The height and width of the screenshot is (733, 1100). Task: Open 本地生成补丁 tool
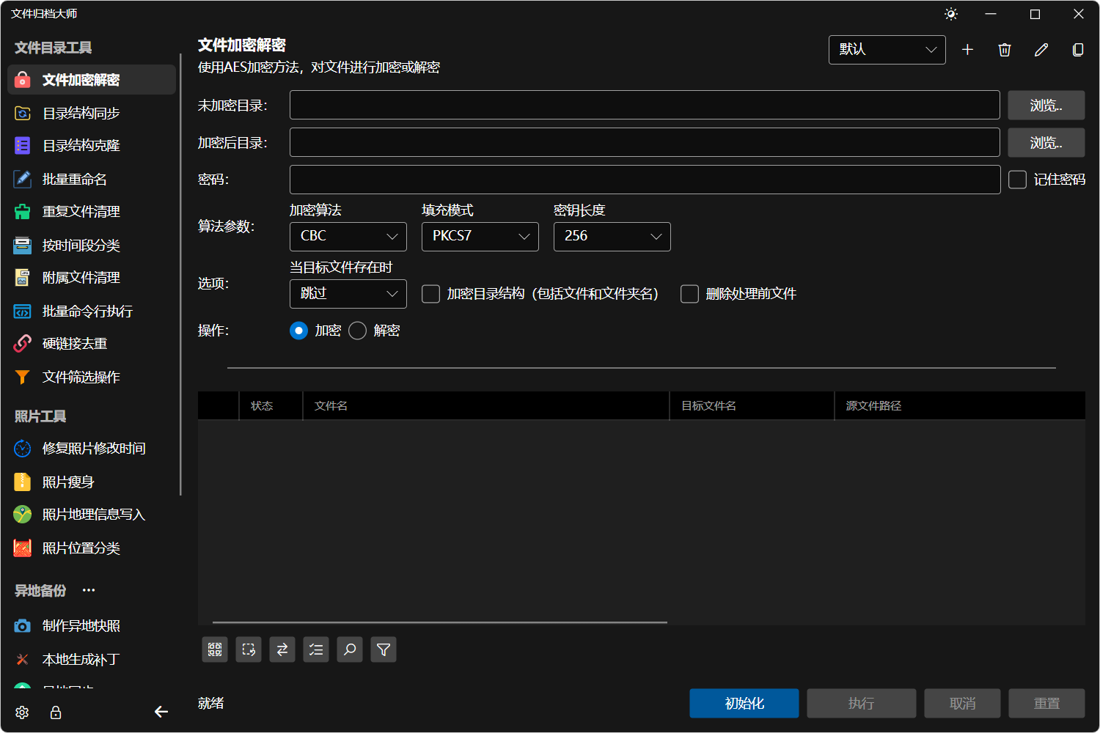pos(92,660)
